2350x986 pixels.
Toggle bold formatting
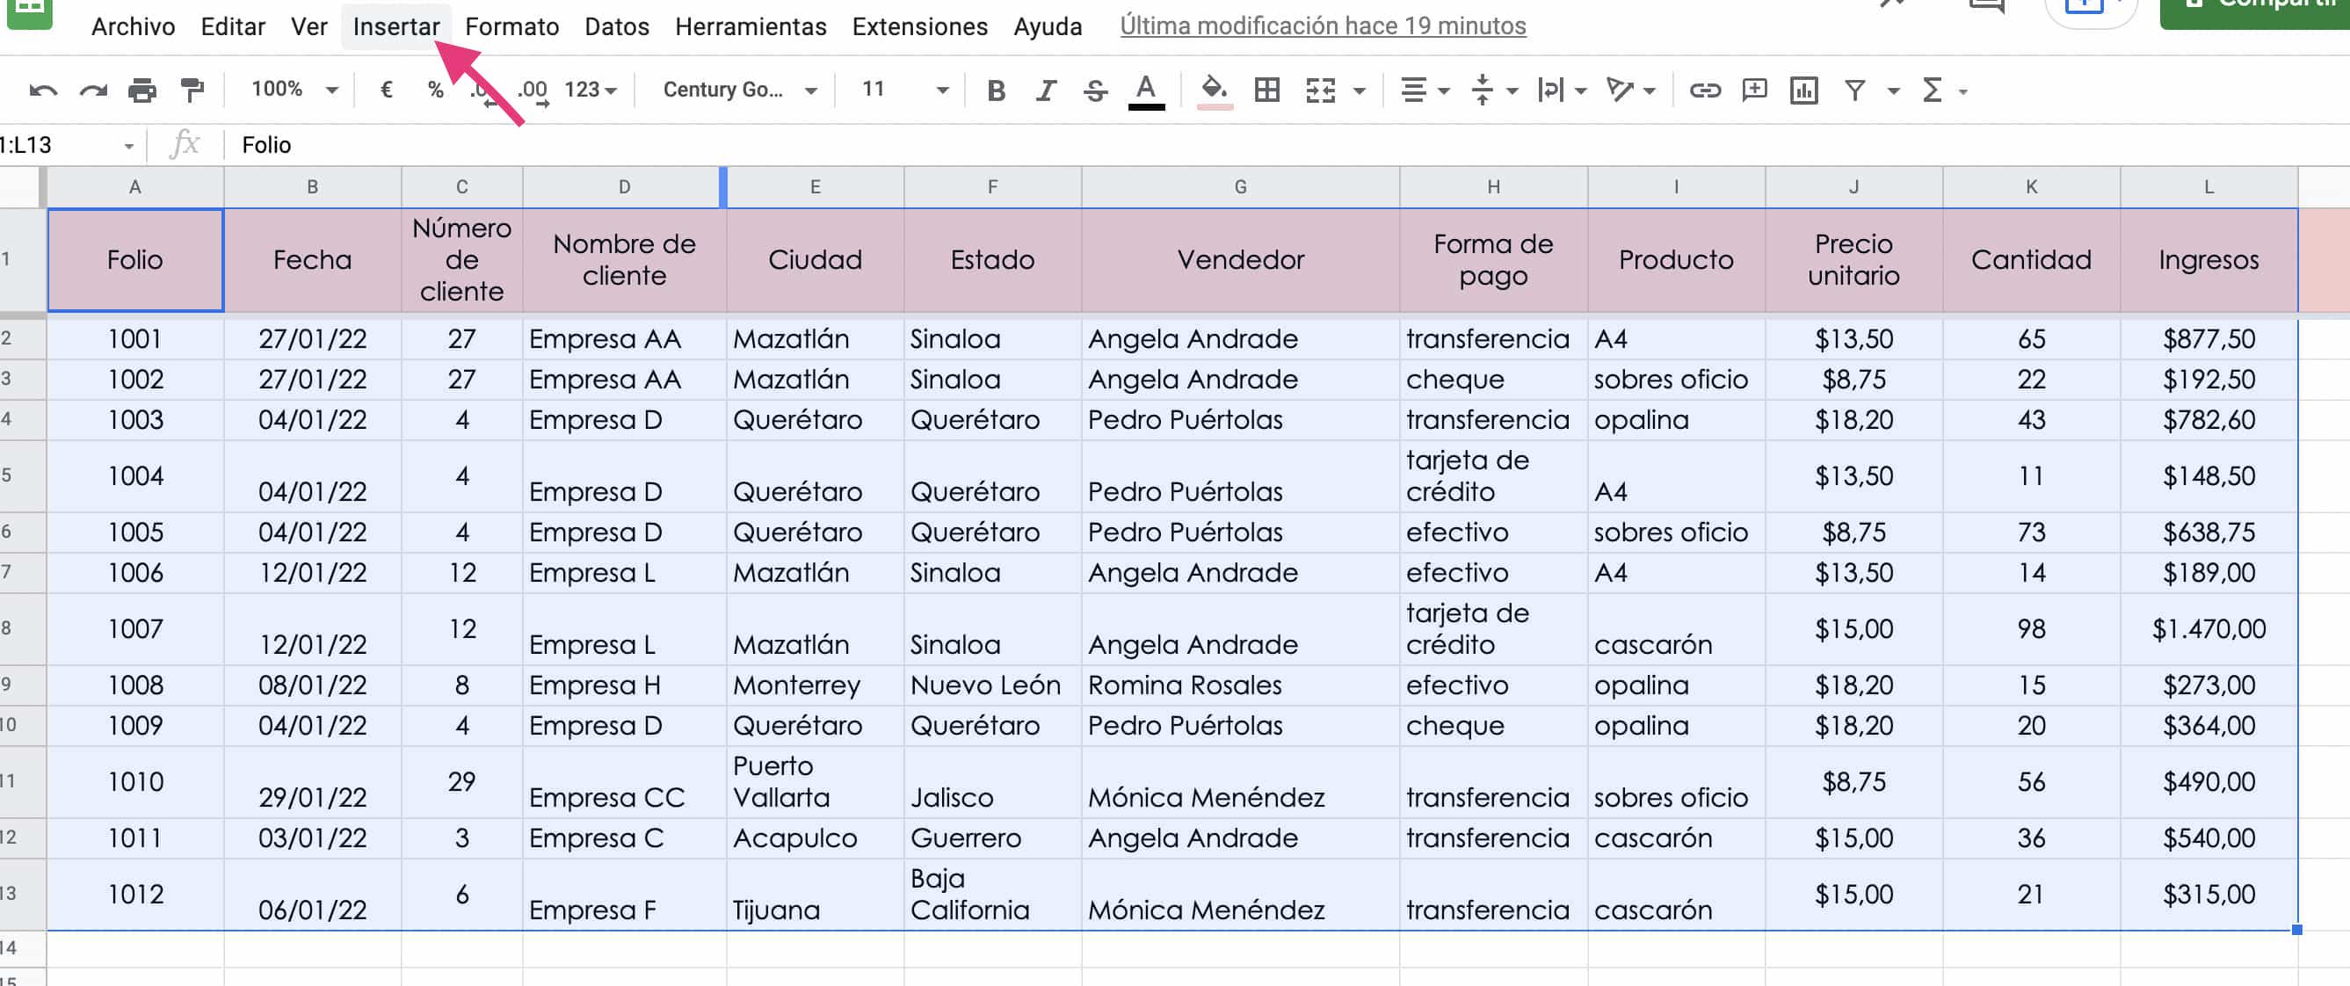click(996, 90)
